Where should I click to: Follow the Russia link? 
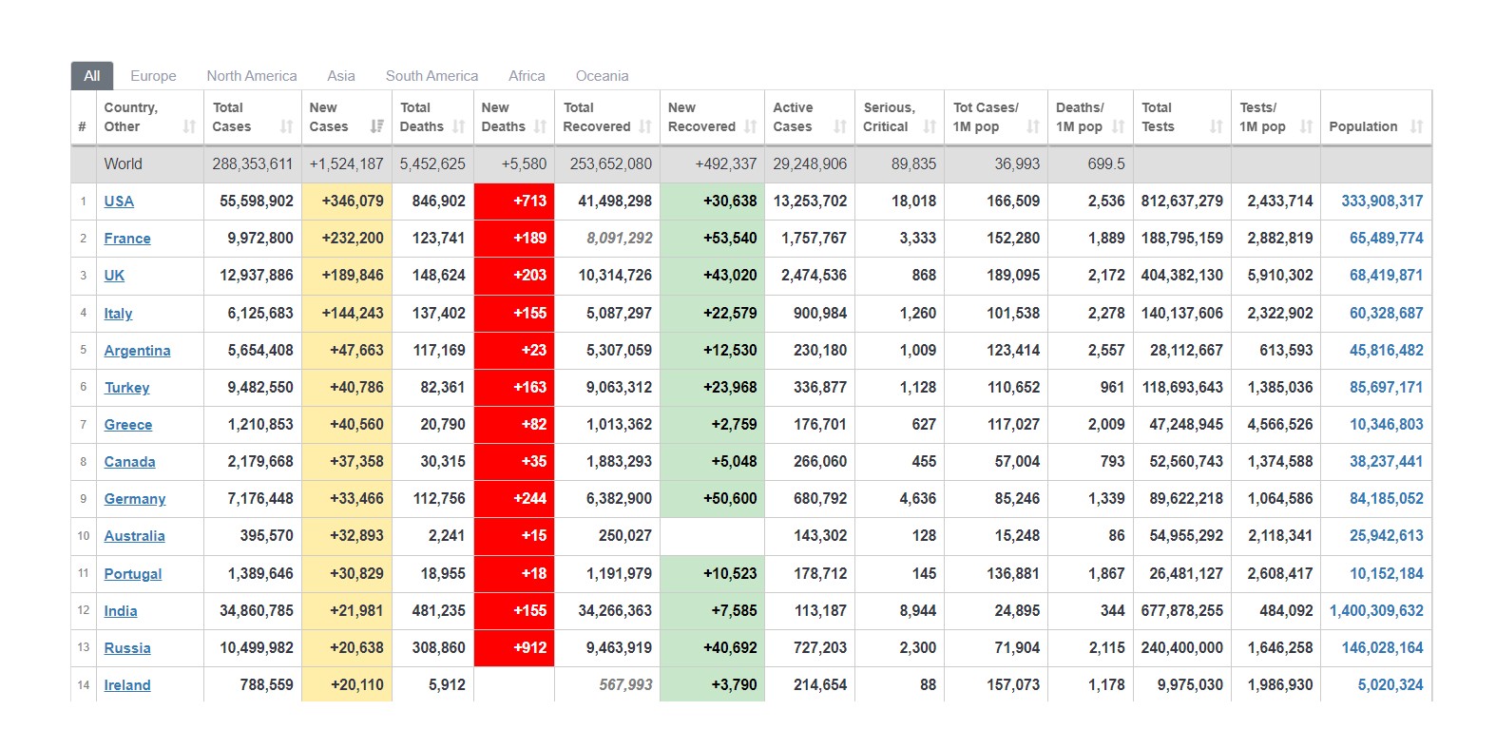click(127, 648)
